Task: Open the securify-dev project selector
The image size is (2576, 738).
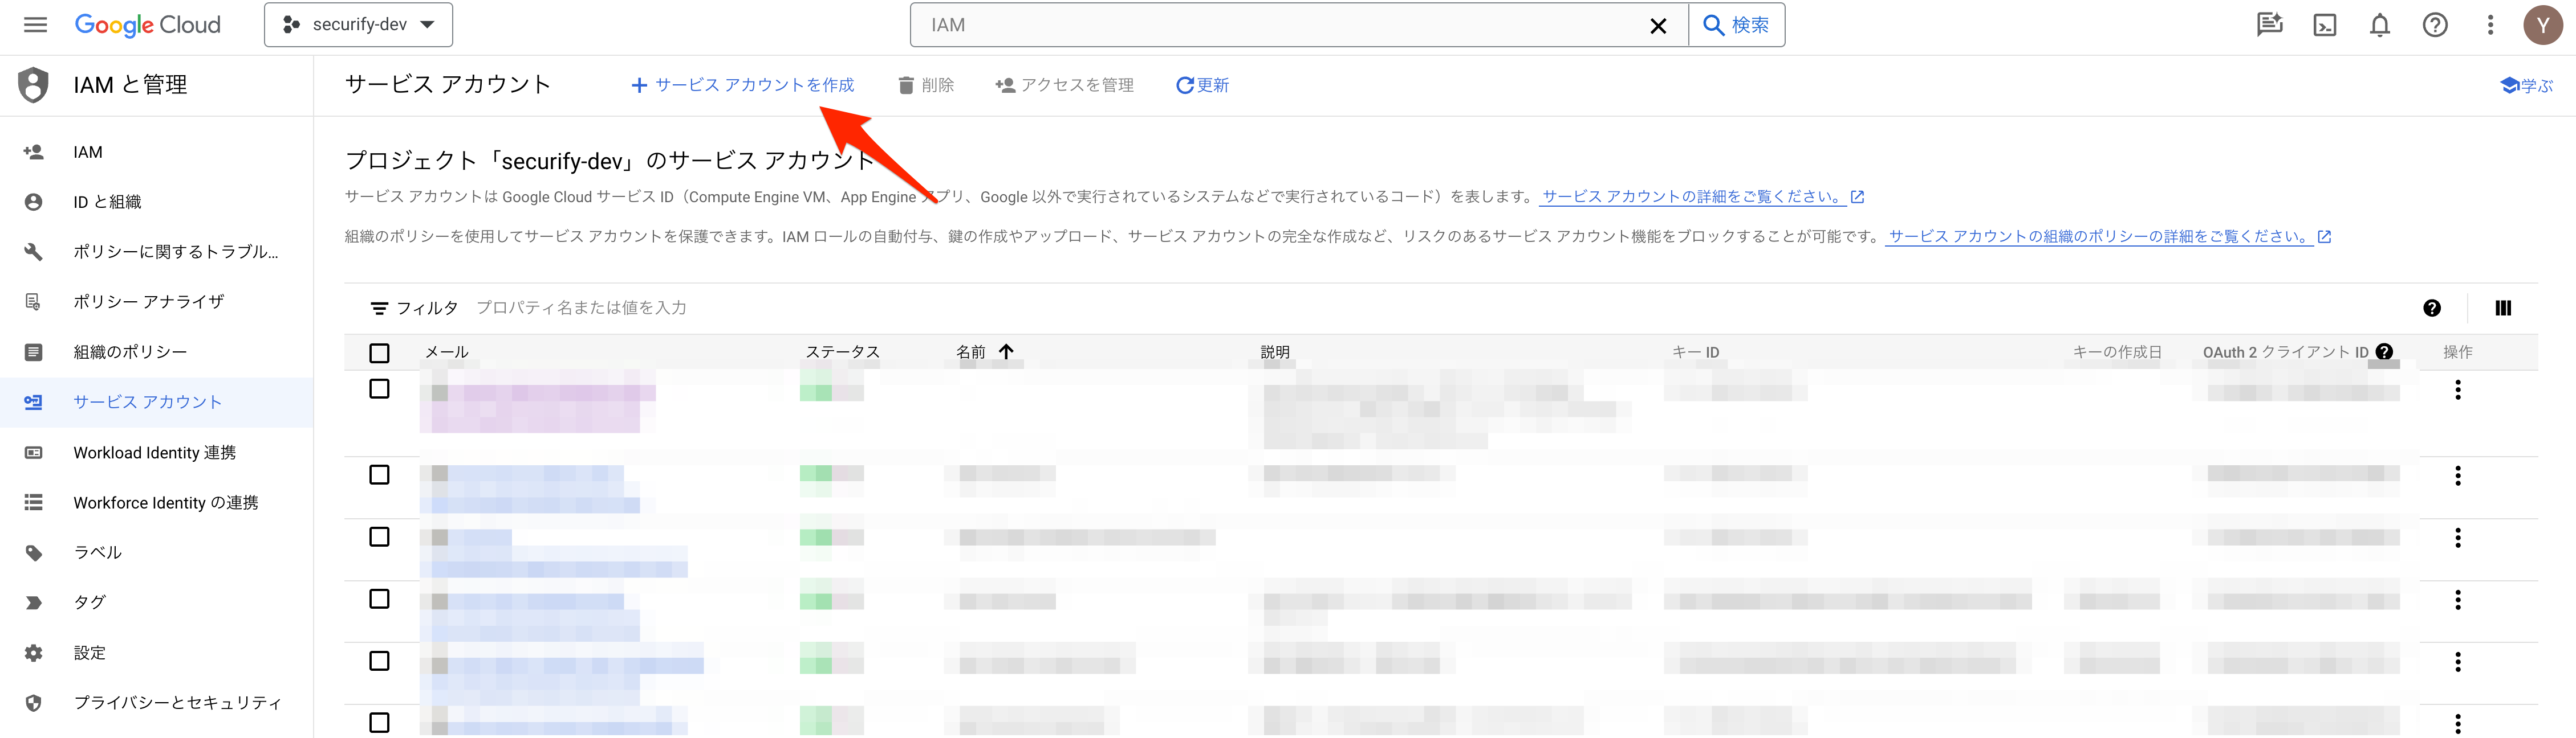Action: click(358, 25)
